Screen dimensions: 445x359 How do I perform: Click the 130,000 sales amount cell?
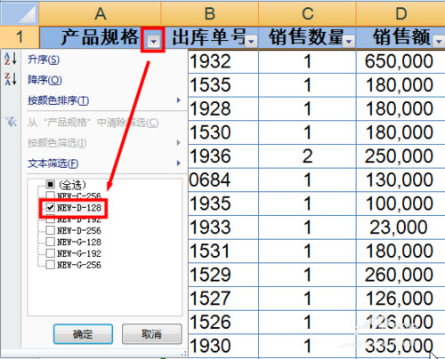point(400,179)
